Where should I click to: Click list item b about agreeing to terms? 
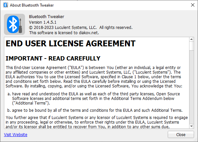[95, 110]
